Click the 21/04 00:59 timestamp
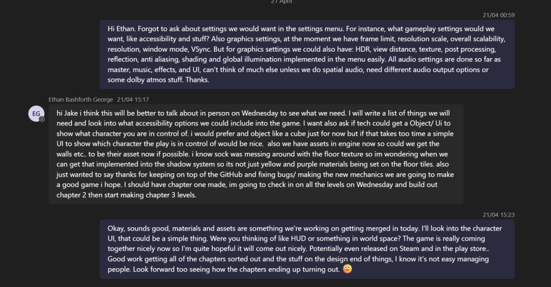Screen dimensions: 551x287 (498, 15)
